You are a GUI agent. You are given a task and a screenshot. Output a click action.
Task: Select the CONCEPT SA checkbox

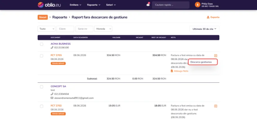[42, 87]
